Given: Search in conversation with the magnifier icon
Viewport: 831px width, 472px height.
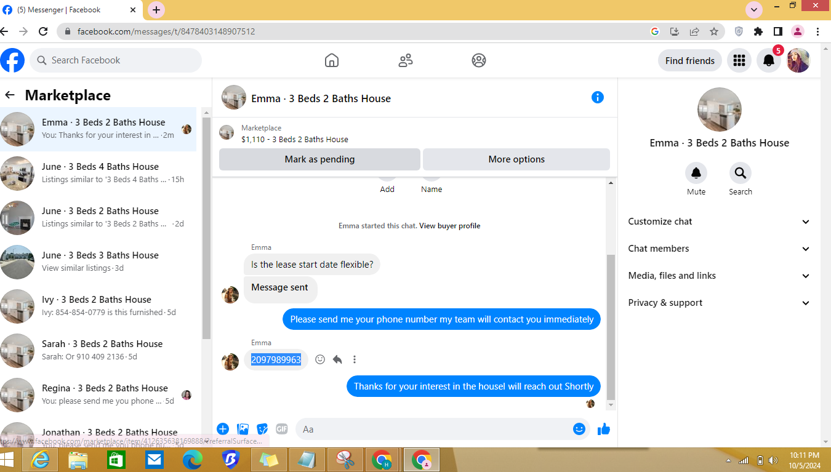Looking at the screenshot, I should pyautogui.click(x=741, y=174).
